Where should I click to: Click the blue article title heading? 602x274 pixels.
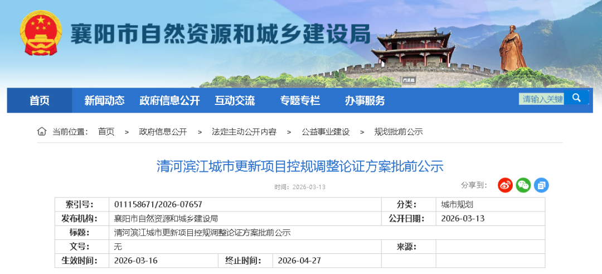[x=300, y=166]
